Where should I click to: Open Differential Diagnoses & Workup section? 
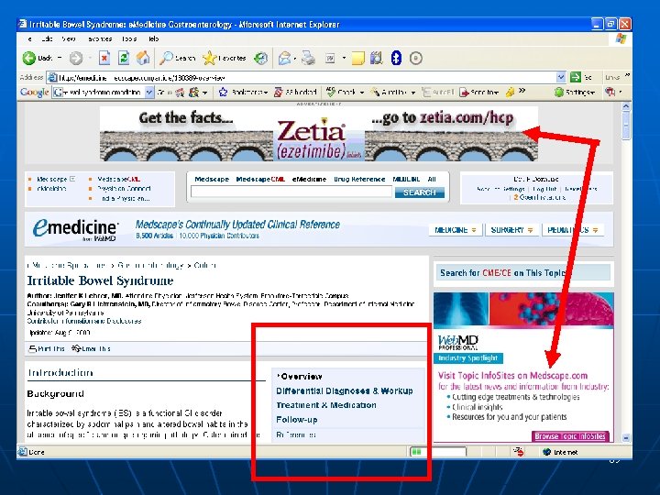[345, 391]
